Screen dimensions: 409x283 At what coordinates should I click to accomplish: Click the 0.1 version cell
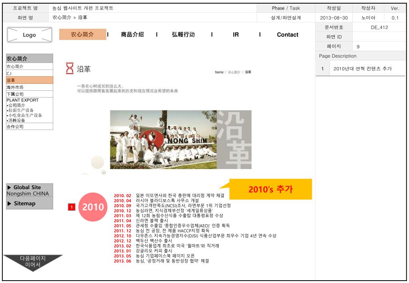pyautogui.click(x=395, y=18)
